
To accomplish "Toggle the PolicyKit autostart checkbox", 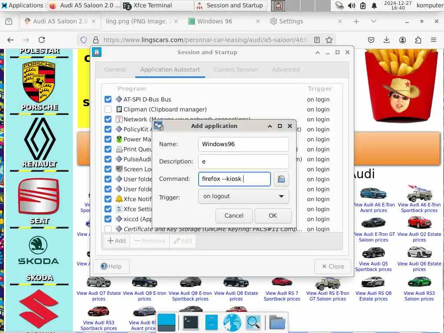I will [108, 129].
